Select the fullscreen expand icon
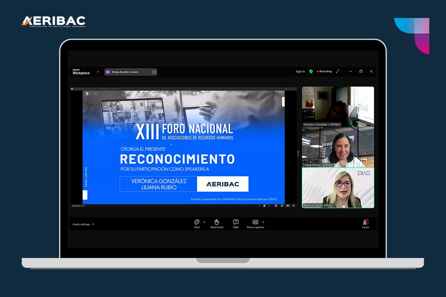This screenshot has height=297, width=446. pos(337,71)
